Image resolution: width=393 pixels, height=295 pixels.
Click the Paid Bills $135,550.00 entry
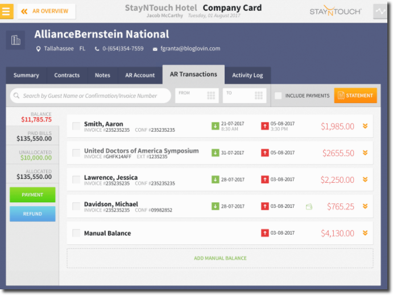pyautogui.click(x=33, y=136)
